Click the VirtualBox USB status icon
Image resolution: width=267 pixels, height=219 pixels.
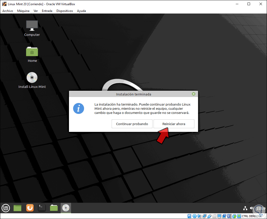(209, 216)
